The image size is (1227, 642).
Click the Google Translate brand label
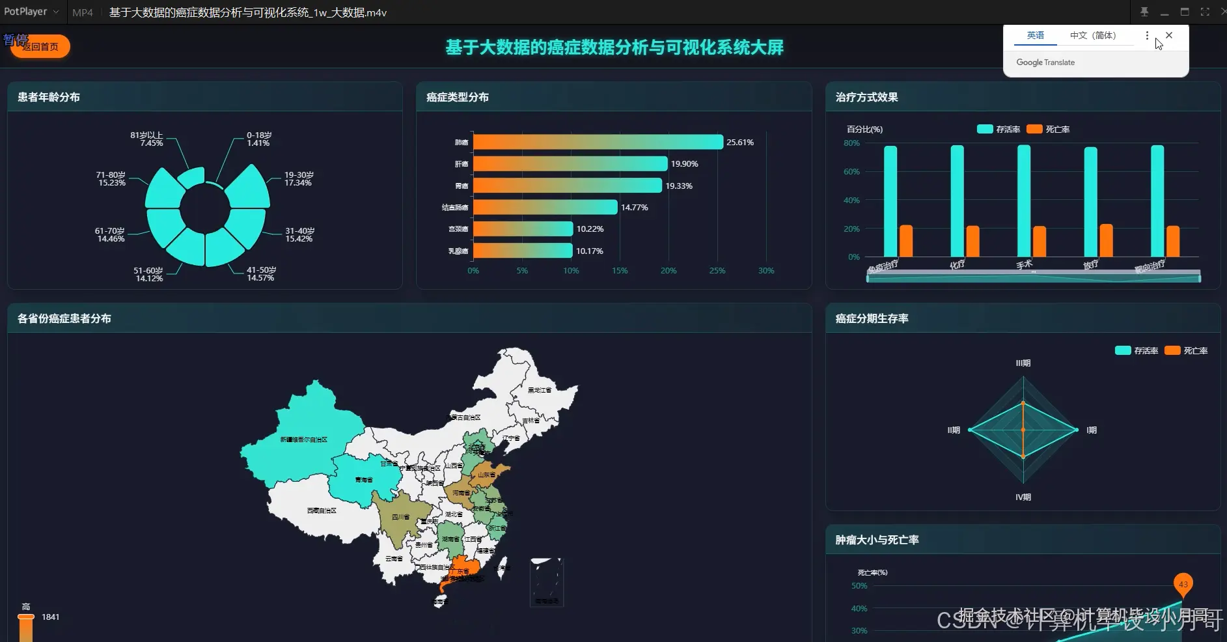[x=1045, y=63]
